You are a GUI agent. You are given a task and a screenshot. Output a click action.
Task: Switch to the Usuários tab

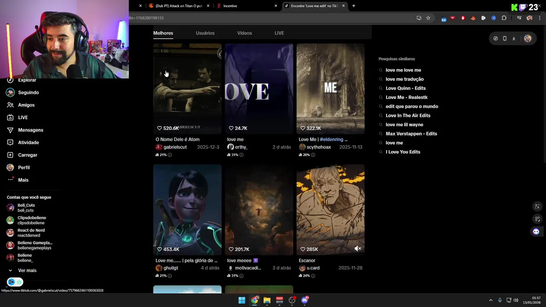click(x=205, y=33)
